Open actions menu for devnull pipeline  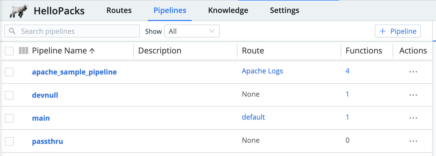point(413,95)
